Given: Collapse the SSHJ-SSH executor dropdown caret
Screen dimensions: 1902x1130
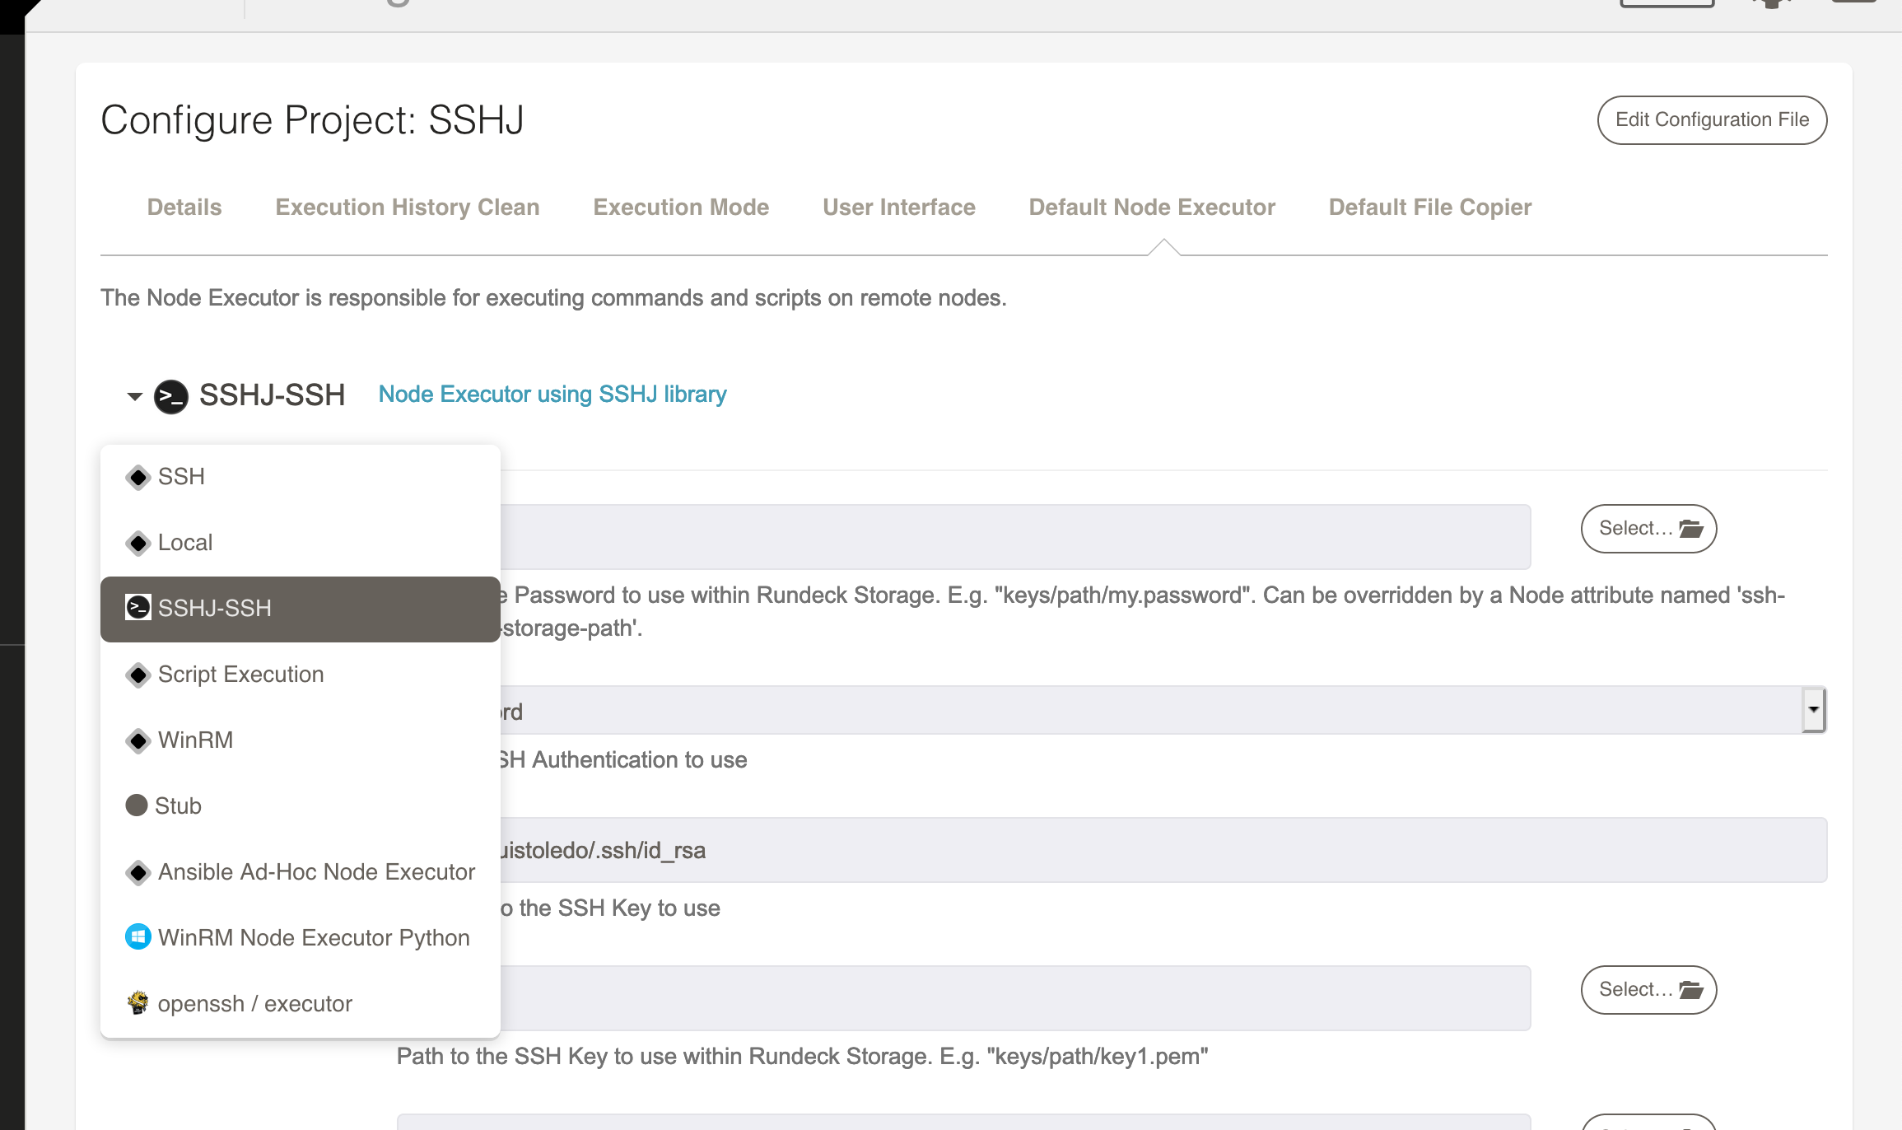Looking at the screenshot, I should coord(134,396).
